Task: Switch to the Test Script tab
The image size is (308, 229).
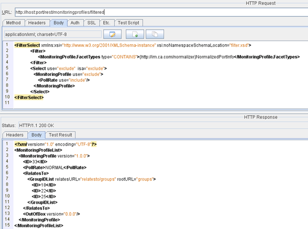Action: pos(129,23)
